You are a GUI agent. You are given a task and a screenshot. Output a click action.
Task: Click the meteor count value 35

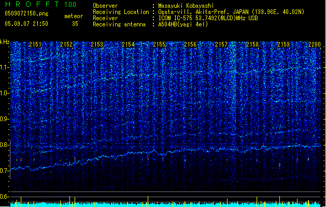pos(75,24)
